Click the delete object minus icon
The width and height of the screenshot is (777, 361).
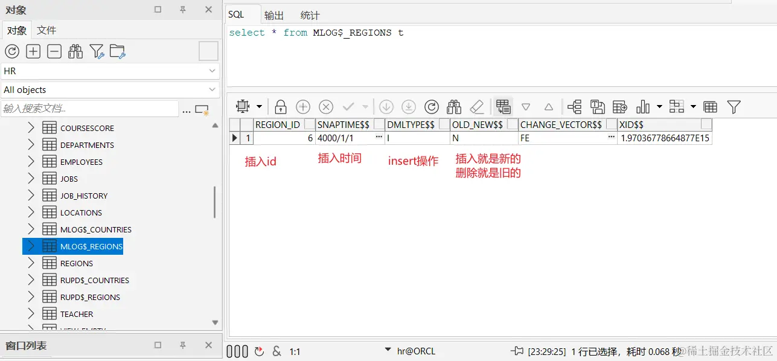tap(54, 51)
